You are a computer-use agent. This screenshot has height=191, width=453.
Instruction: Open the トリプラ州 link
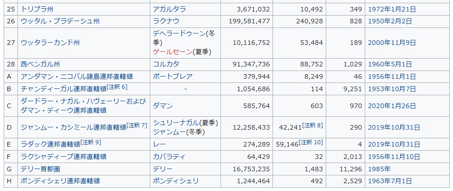[x=37, y=9]
